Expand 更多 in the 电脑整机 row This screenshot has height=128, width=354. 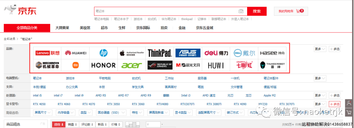(x=320, y=78)
